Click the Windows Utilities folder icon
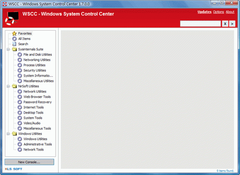 point(14,134)
